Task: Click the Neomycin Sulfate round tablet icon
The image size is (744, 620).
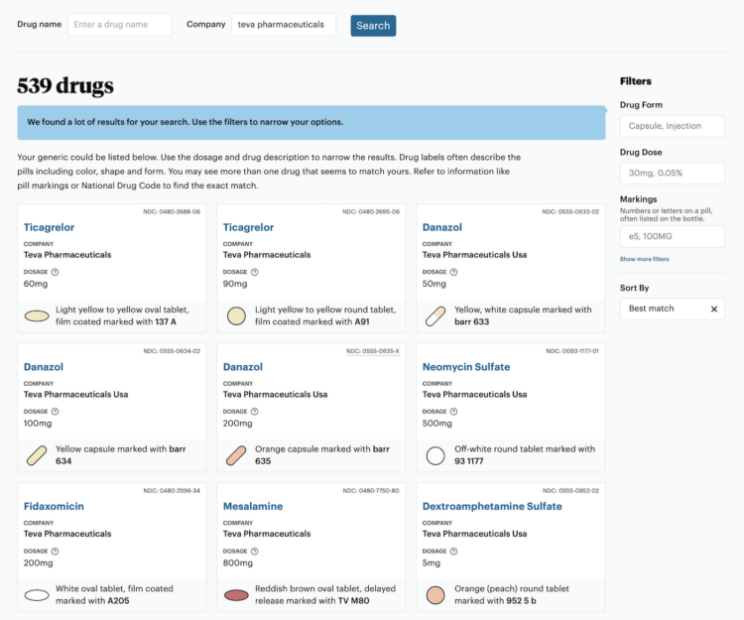Action: [435, 455]
